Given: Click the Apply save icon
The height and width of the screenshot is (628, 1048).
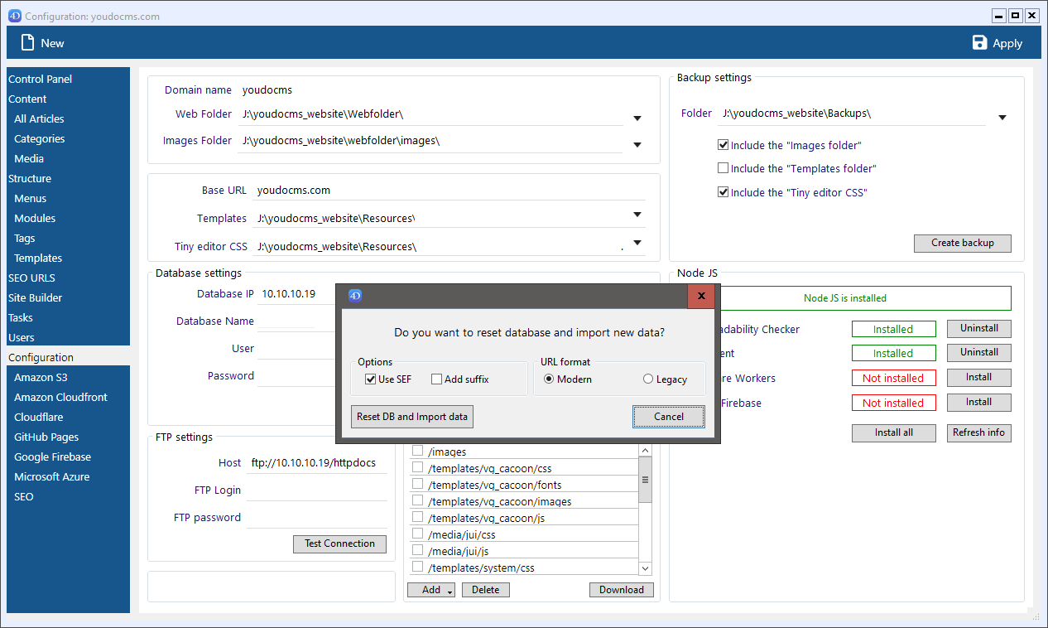Looking at the screenshot, I should (980, 43).
